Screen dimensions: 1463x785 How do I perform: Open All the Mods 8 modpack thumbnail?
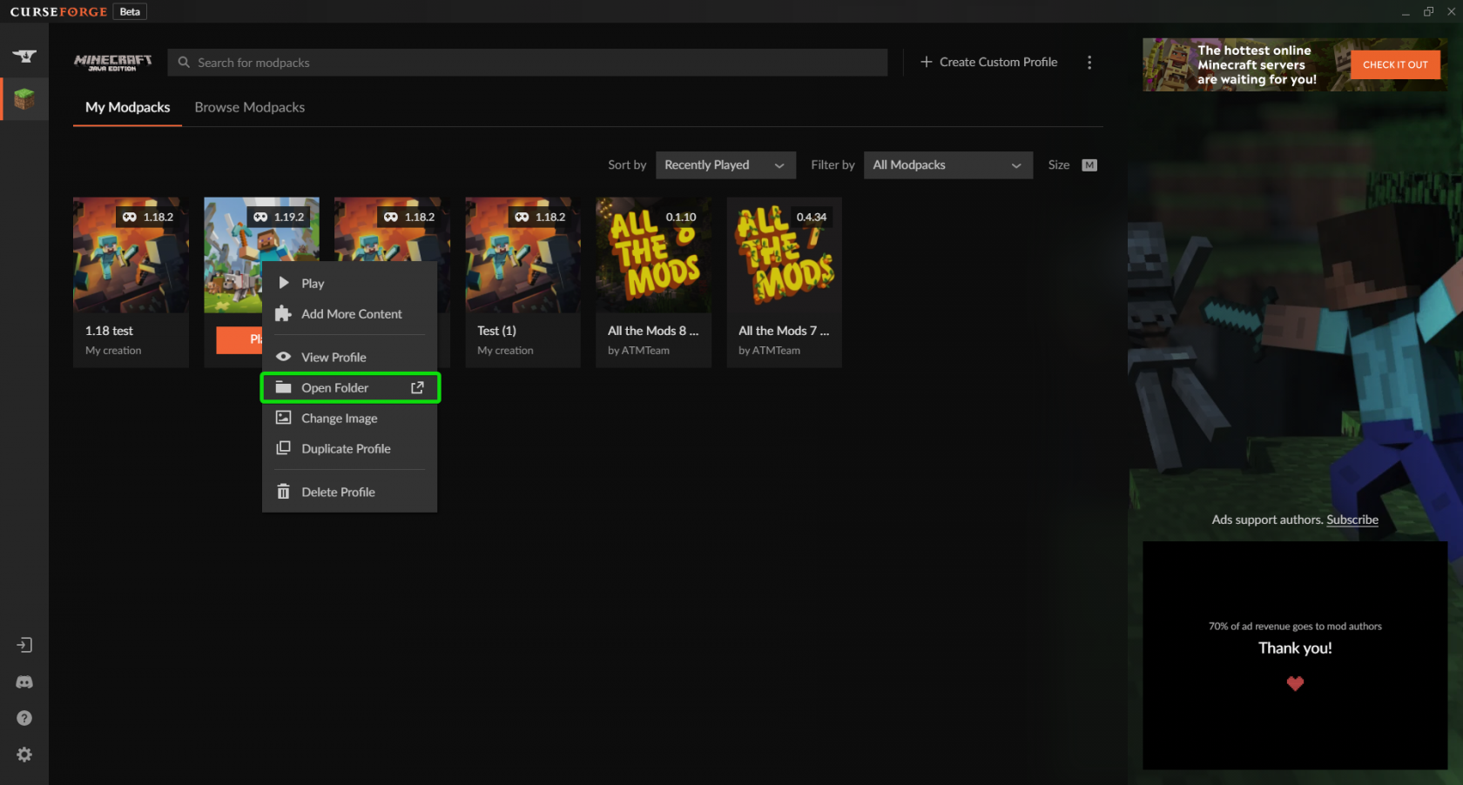point(653,255)
